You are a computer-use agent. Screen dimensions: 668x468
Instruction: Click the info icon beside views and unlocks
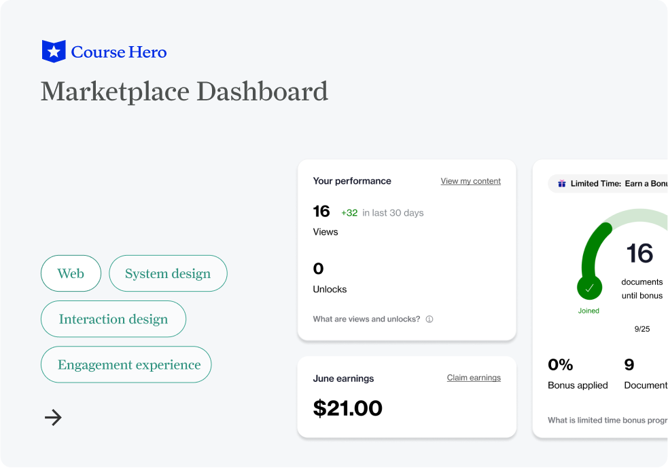pos(429,319)
